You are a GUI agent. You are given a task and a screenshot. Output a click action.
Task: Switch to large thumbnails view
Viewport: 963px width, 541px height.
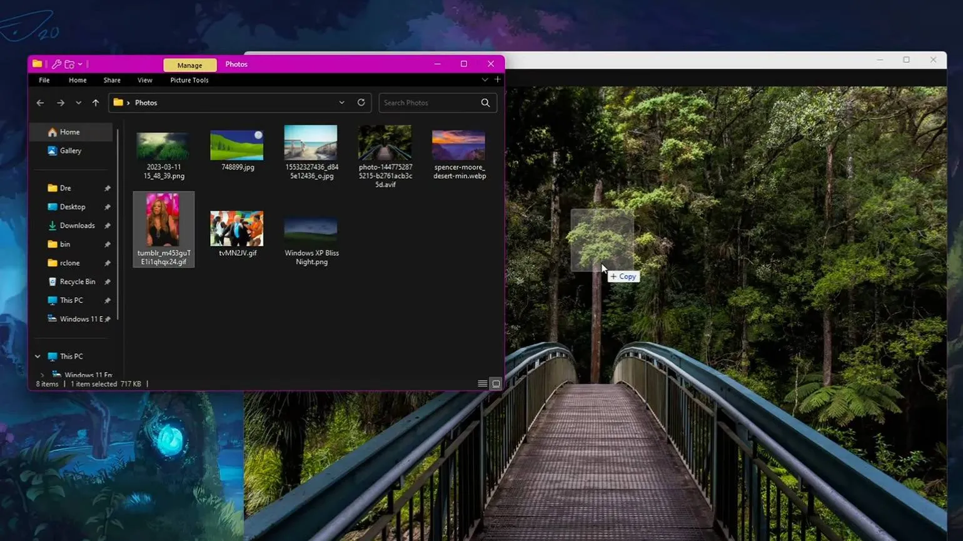[496, 384]
